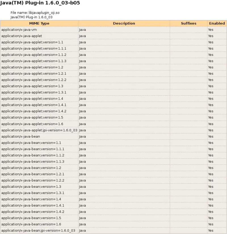Select the Java(TM) Plug-in 1.6.0_03-b05 heading
Image resolution: width=227 pixels, height=234 pixels.
tap(40, 3)
